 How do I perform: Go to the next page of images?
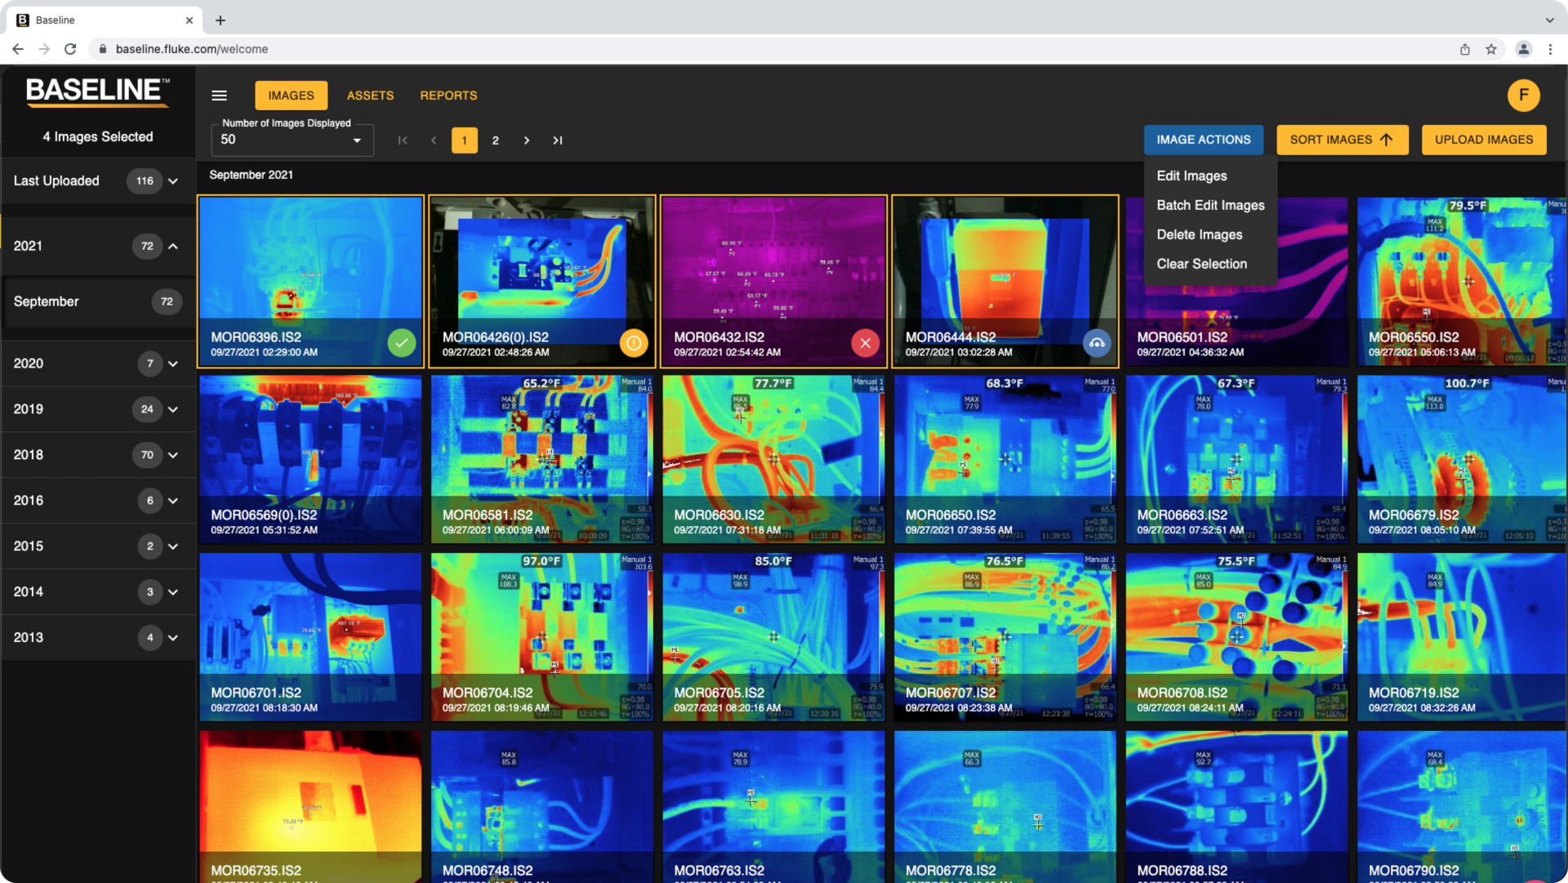[527, 140]
